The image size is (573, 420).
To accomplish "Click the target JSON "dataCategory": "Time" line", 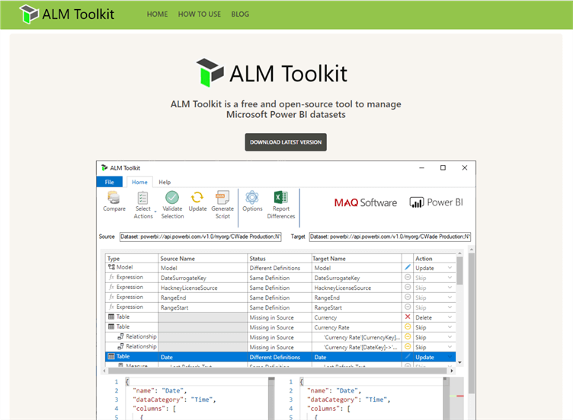I will point(349,399).
